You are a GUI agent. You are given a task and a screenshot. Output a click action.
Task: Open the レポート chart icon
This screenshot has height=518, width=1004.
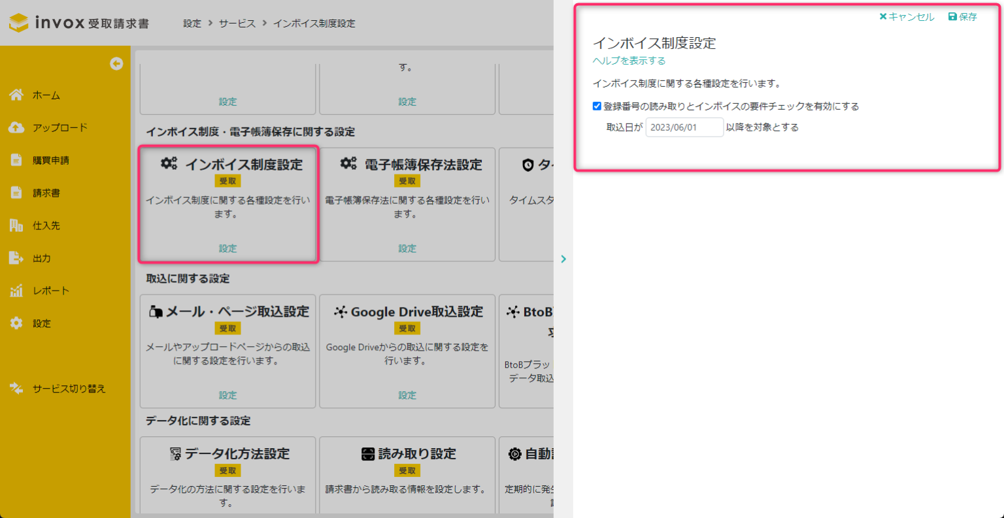(16, 290)
